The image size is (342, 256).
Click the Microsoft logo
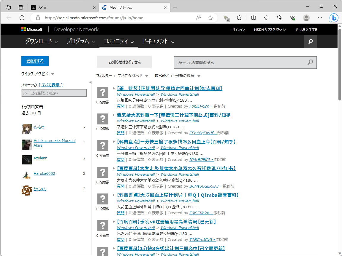(32, 29)
